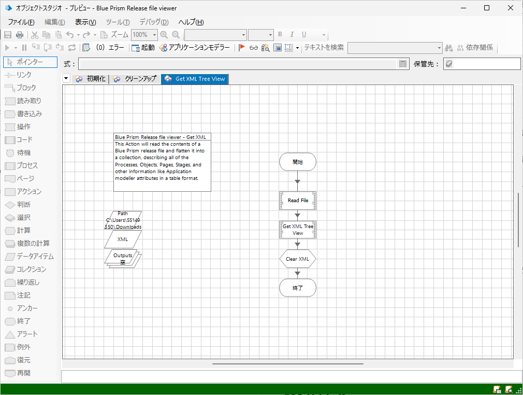Open the font color dropdown arrow after Underline
Viewport: 523px width, 395px height.
(x=324, y=35)
